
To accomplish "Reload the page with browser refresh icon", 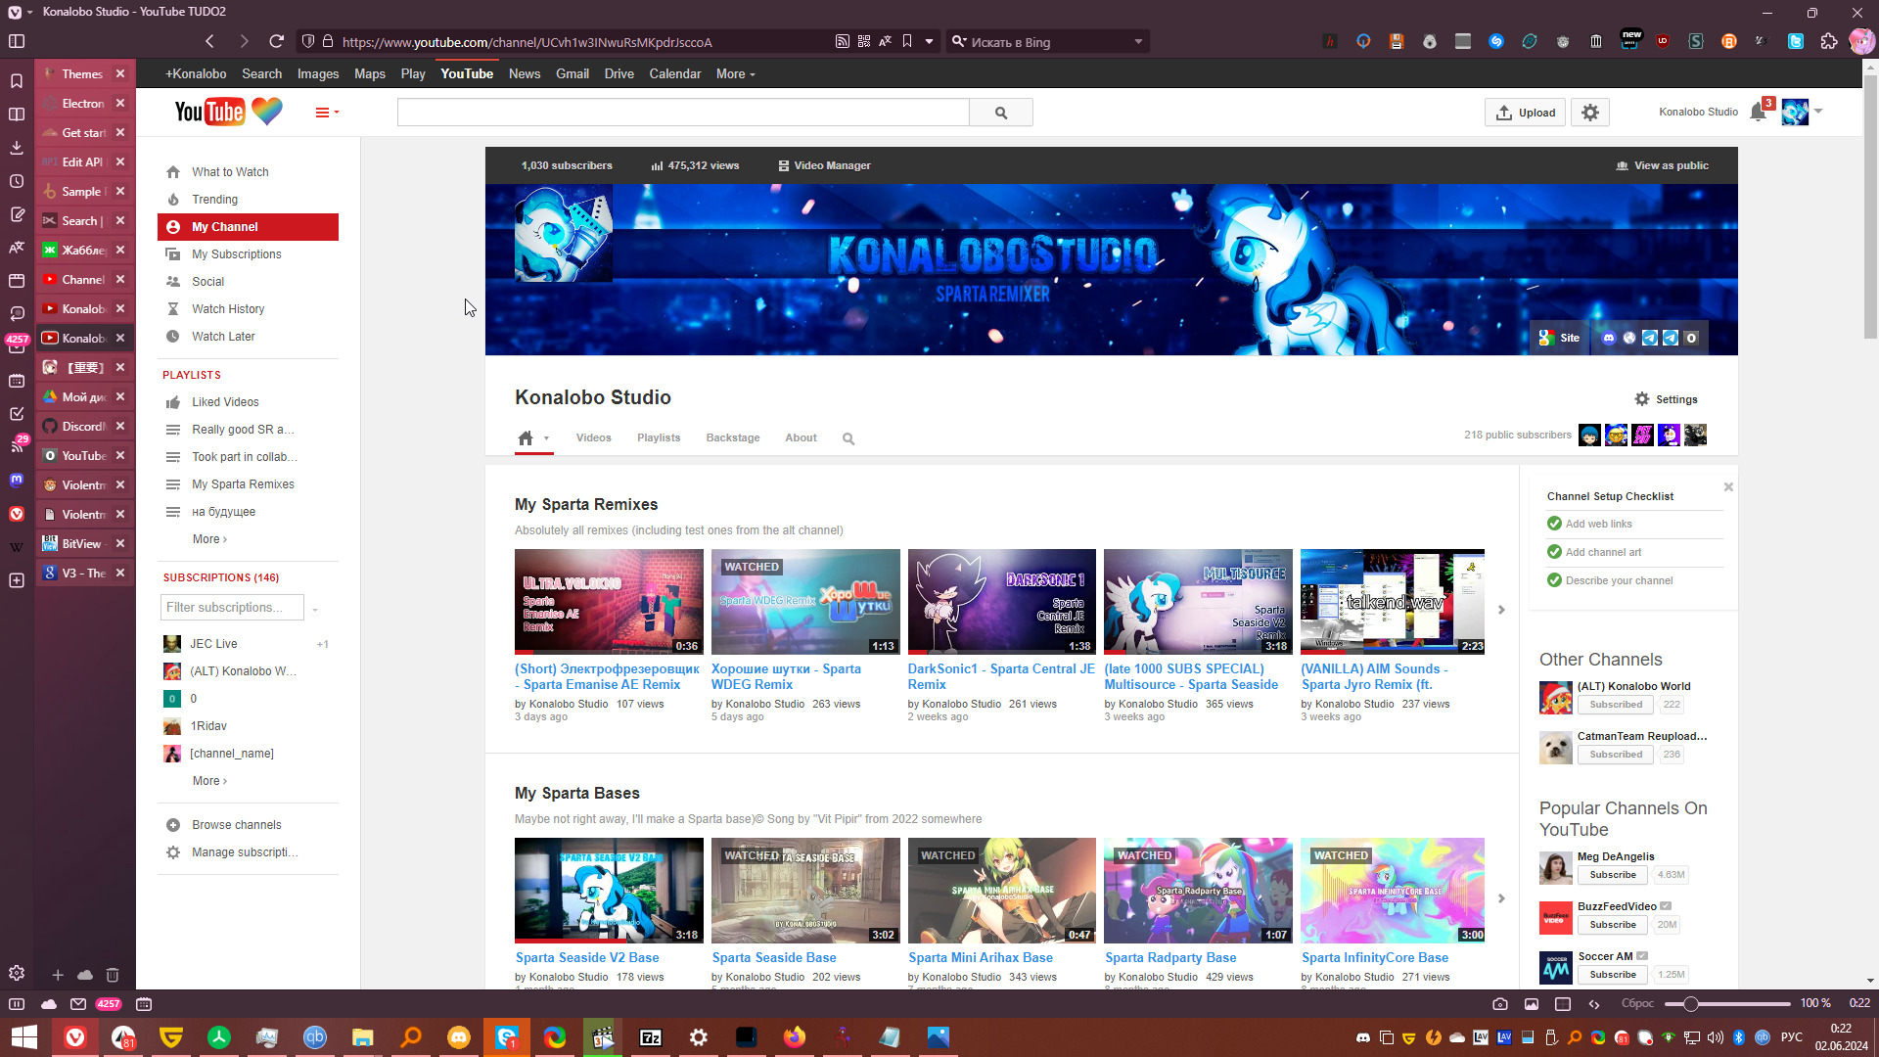I will tap(277, 42).
